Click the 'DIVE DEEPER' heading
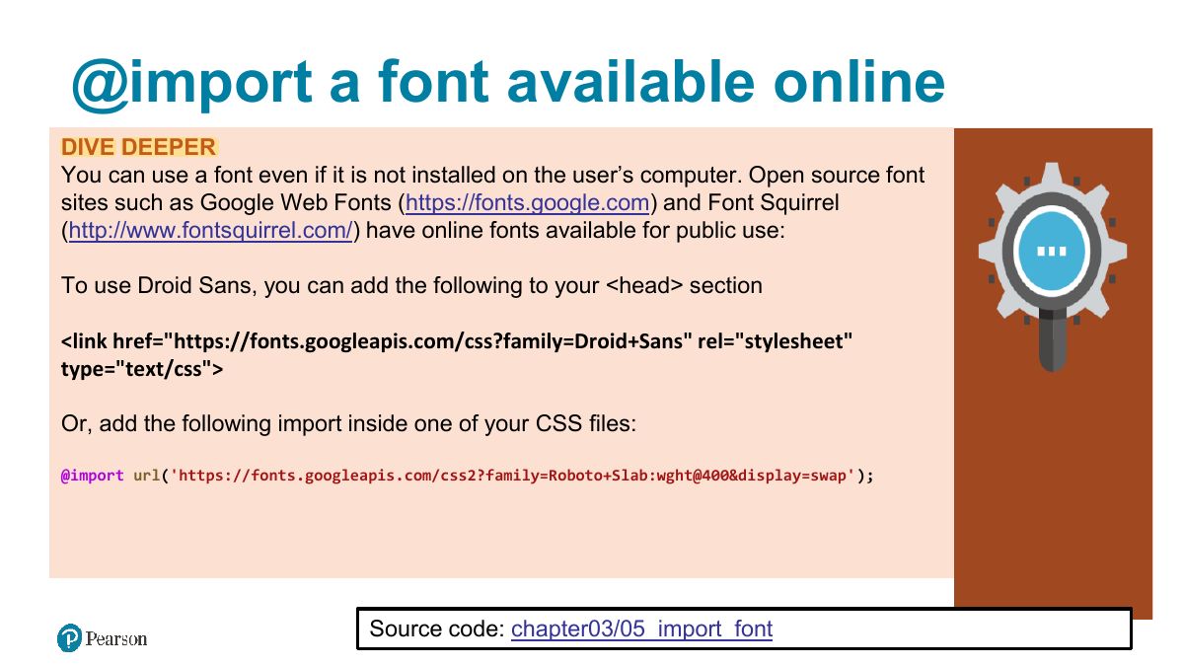The height and width of the screenshot is (666, 1184). click(x=138, y=147)
